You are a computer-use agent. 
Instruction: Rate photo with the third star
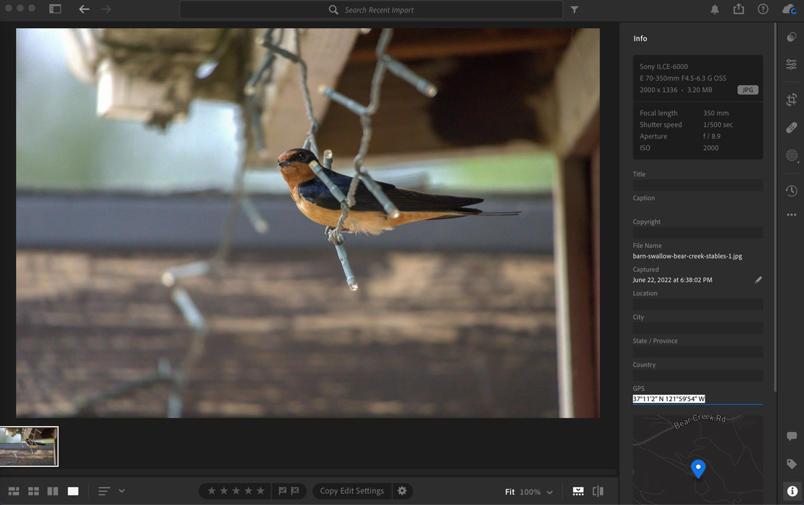[x=236, y=491]
